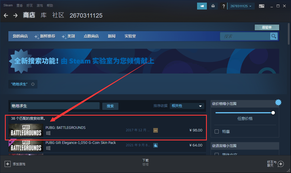Go forward with the right arrow
291x173 pixels.
pyautogui.click(x=15, y=15)
